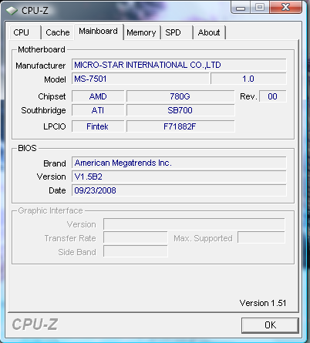Click the BIOS Date label

(57, 190)
